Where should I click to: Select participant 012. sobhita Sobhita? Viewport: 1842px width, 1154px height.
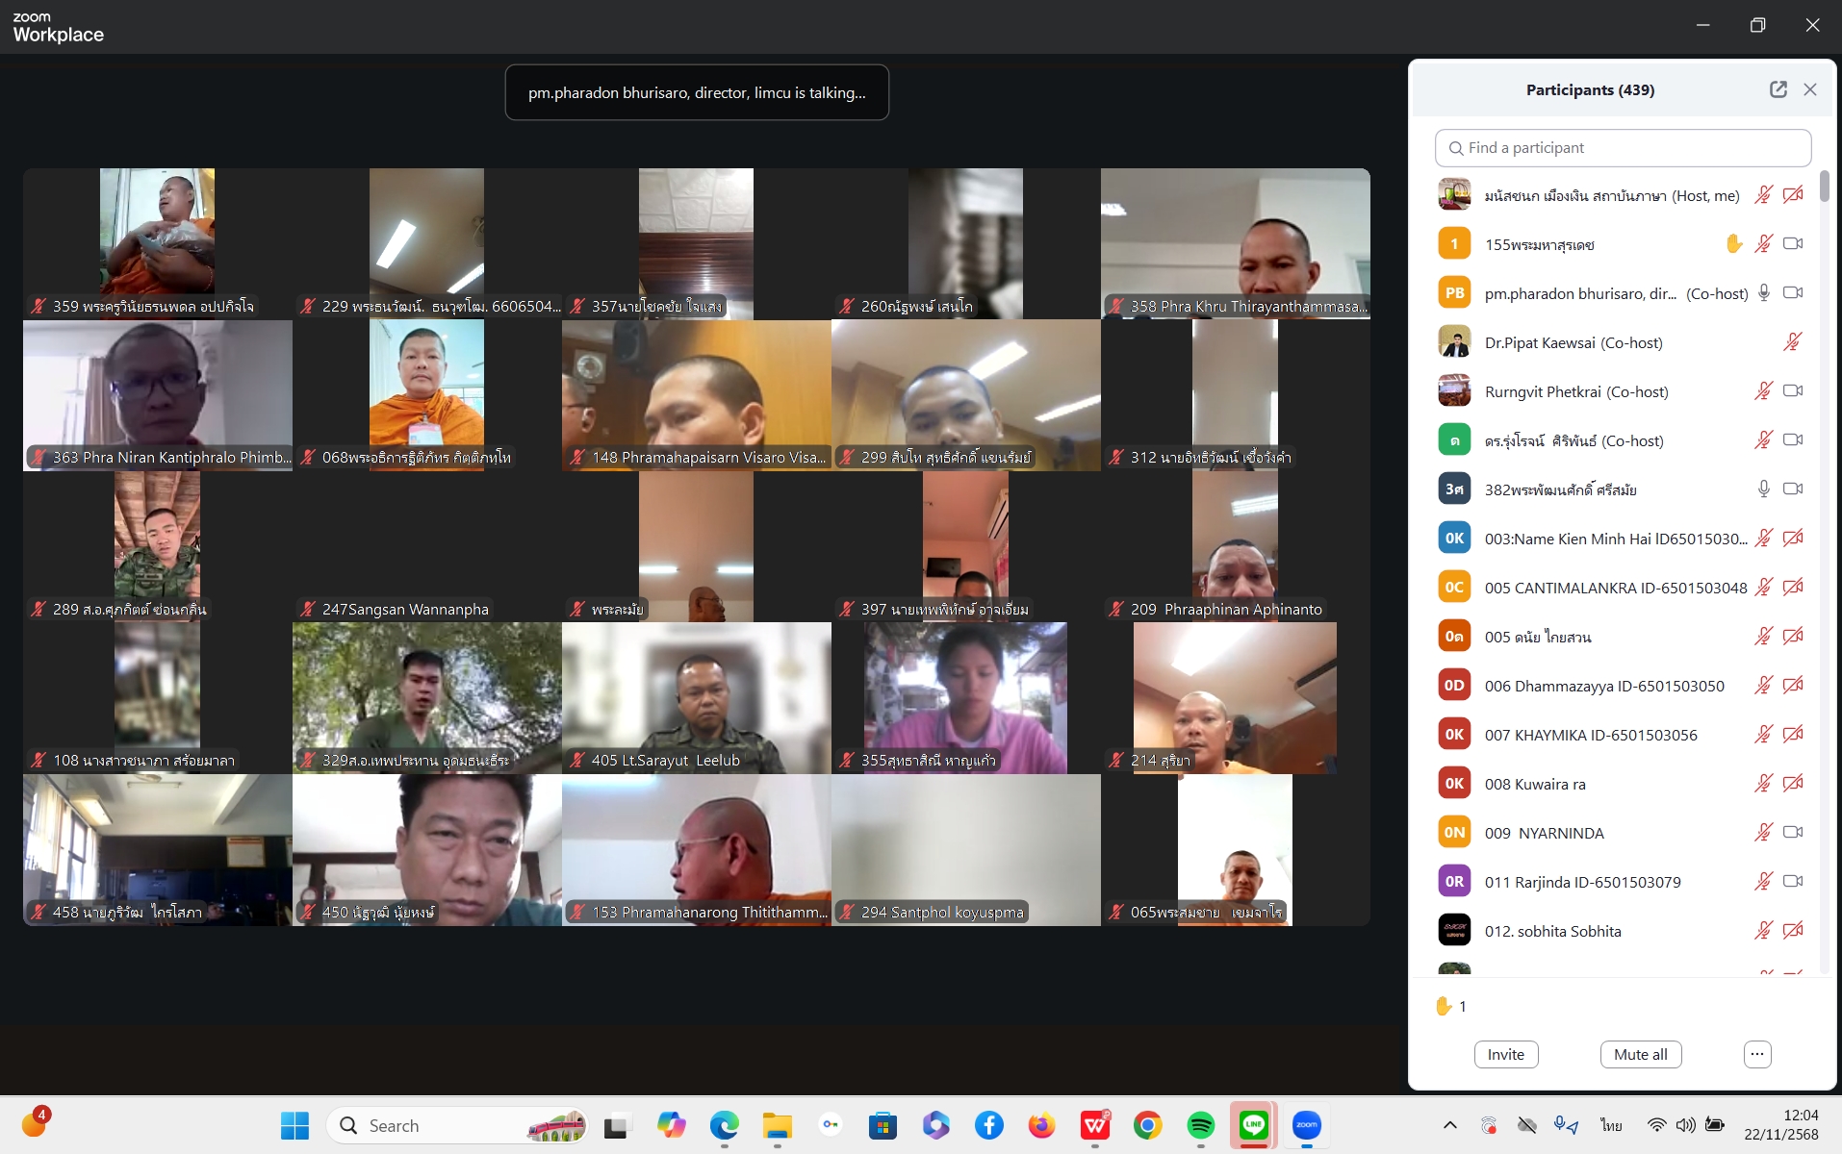tap(1552, 931)
